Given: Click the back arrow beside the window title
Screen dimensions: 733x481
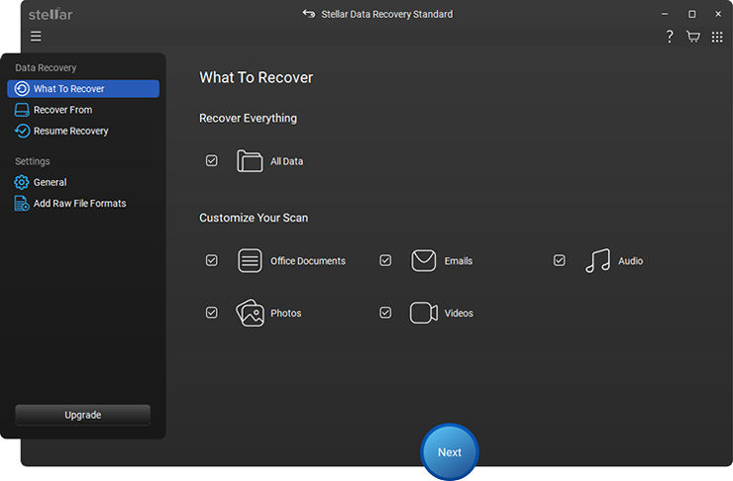Looking at the screenshot, I should point(308,14).
